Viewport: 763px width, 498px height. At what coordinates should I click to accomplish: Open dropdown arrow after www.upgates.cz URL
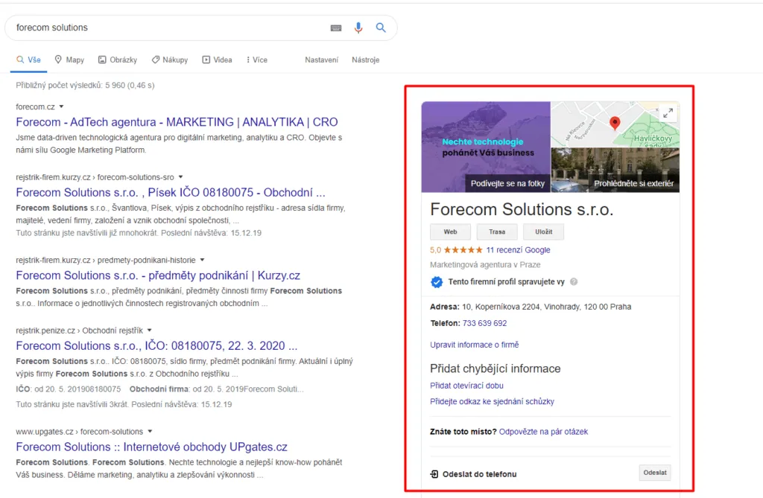point(150,431)
